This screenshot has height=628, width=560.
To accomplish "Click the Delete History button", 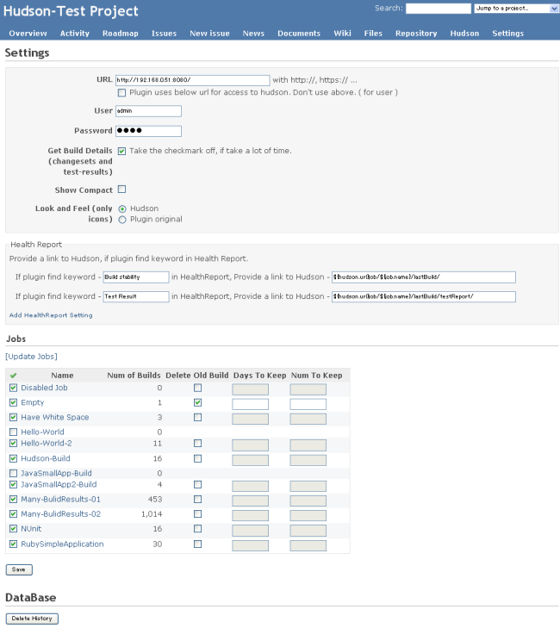I will tap(32, 619).
